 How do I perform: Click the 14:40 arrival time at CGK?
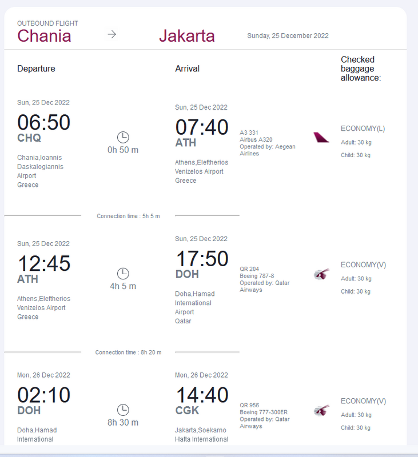pyautogui.click(x=201, y=395)
